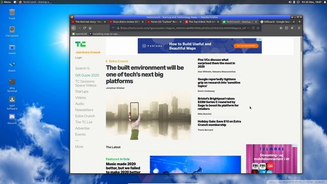
Task: Open the Home folder desktop icon
Action: pos(12,49)
